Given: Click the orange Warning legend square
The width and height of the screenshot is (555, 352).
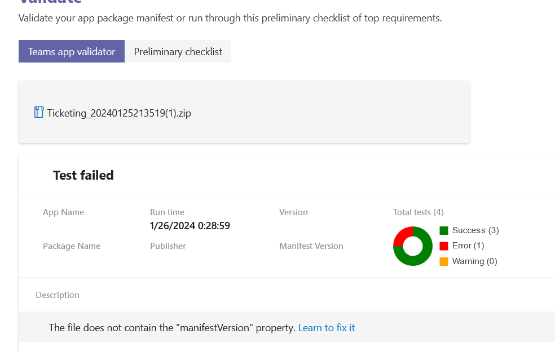Looking at the screenshot, I should click(x=444, y=261).
